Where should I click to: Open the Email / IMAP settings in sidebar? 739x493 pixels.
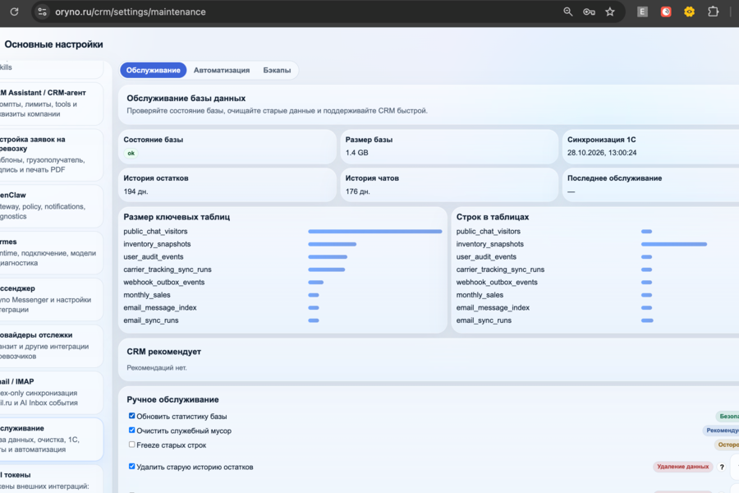51,393
